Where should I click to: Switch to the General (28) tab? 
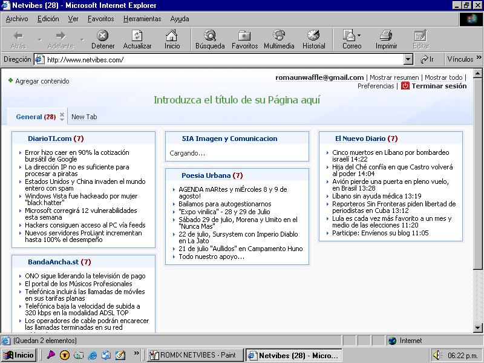[36, 117]
